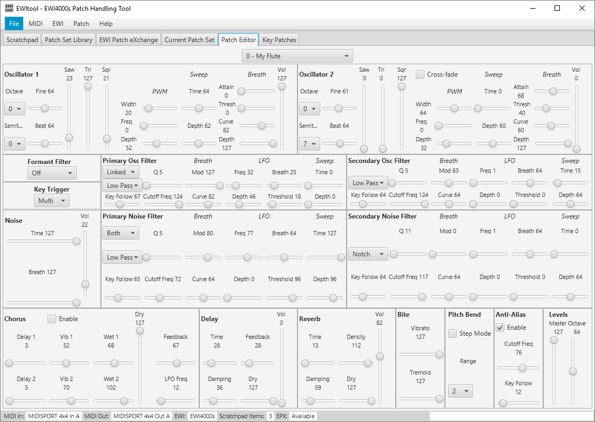Switch to the Key Patches tab
The width and height of the screenshot is (595, 422).
pyautogui.click(x=279, y=40)
